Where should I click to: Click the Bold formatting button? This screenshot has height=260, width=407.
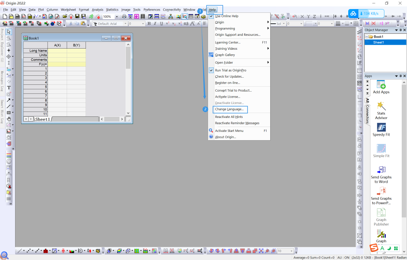[149, 23]
